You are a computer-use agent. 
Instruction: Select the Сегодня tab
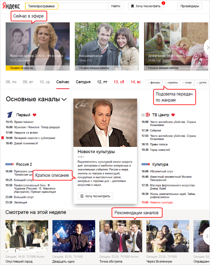click(83, 82)
